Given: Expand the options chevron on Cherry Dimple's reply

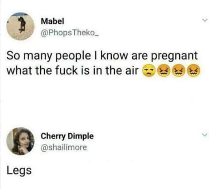Looking at the screenshot, I should pos(205,135).
